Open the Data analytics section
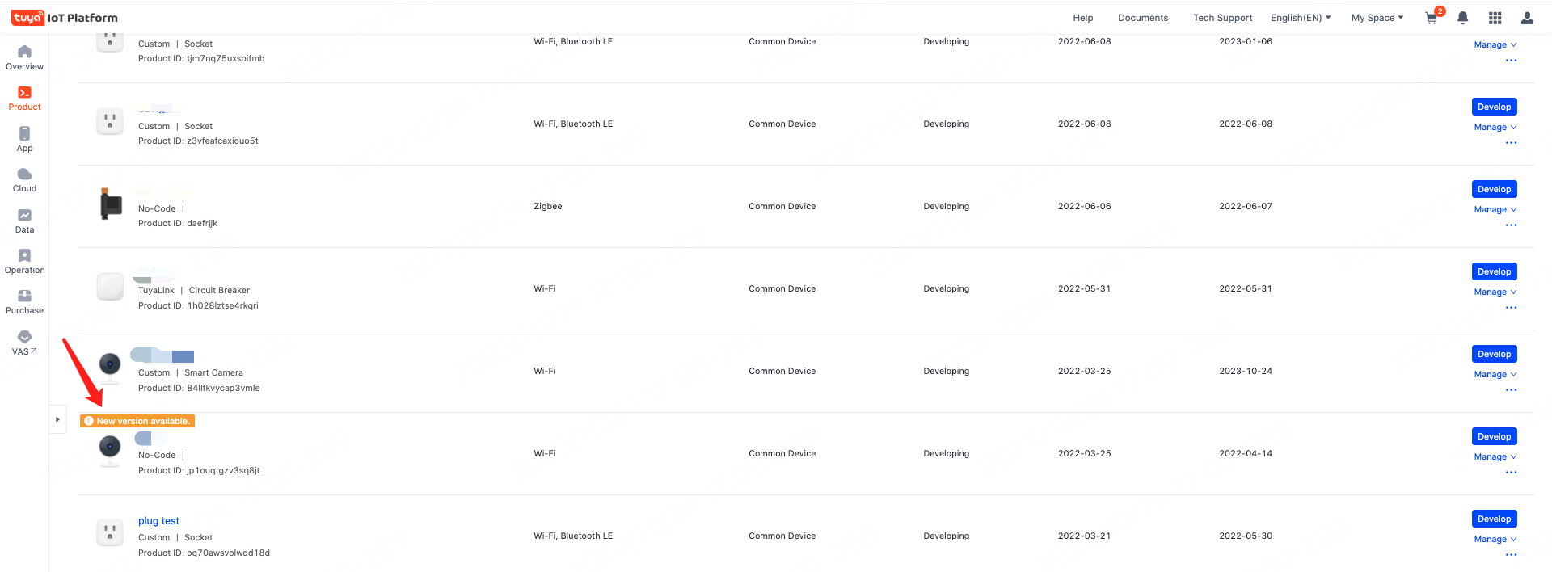This screenshot has width=1552, height=572. [x=24, y=221]
